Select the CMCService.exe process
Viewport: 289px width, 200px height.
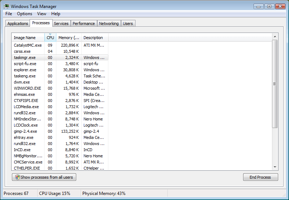click(60, 162)
